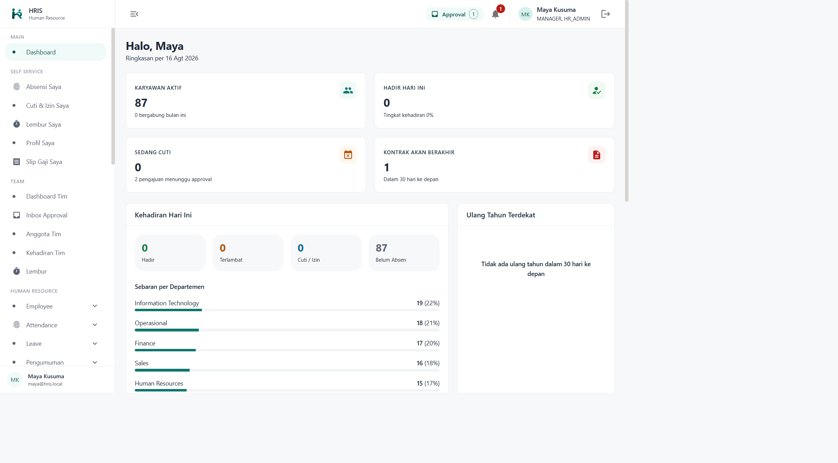Screen dimensions: 838x463
Task: Click the fingerprint icon beside Attendance
Action: [16, 325]
